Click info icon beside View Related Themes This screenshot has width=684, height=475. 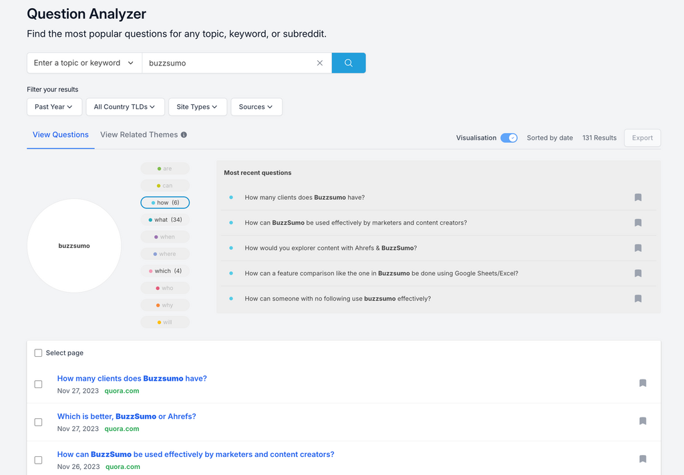click(184, 135)
